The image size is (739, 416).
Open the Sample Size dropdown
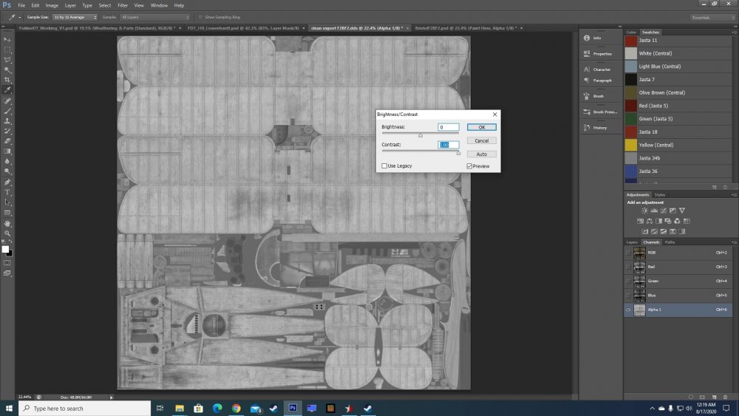click(x=75, y=16)
